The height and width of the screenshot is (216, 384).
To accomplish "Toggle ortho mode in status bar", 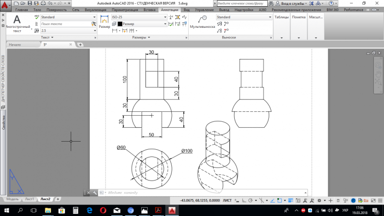I will pos(244,200).
